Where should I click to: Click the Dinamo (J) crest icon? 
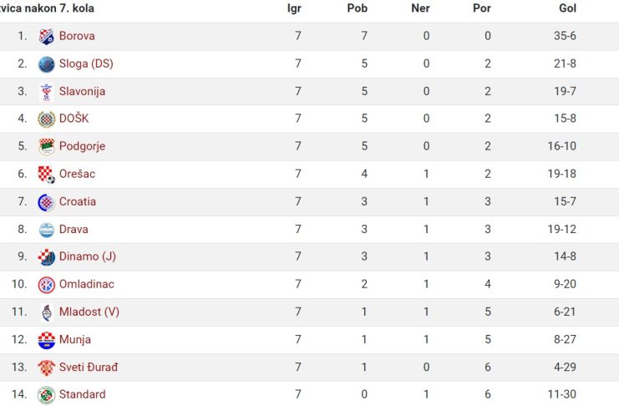click(x=46, y=257)
